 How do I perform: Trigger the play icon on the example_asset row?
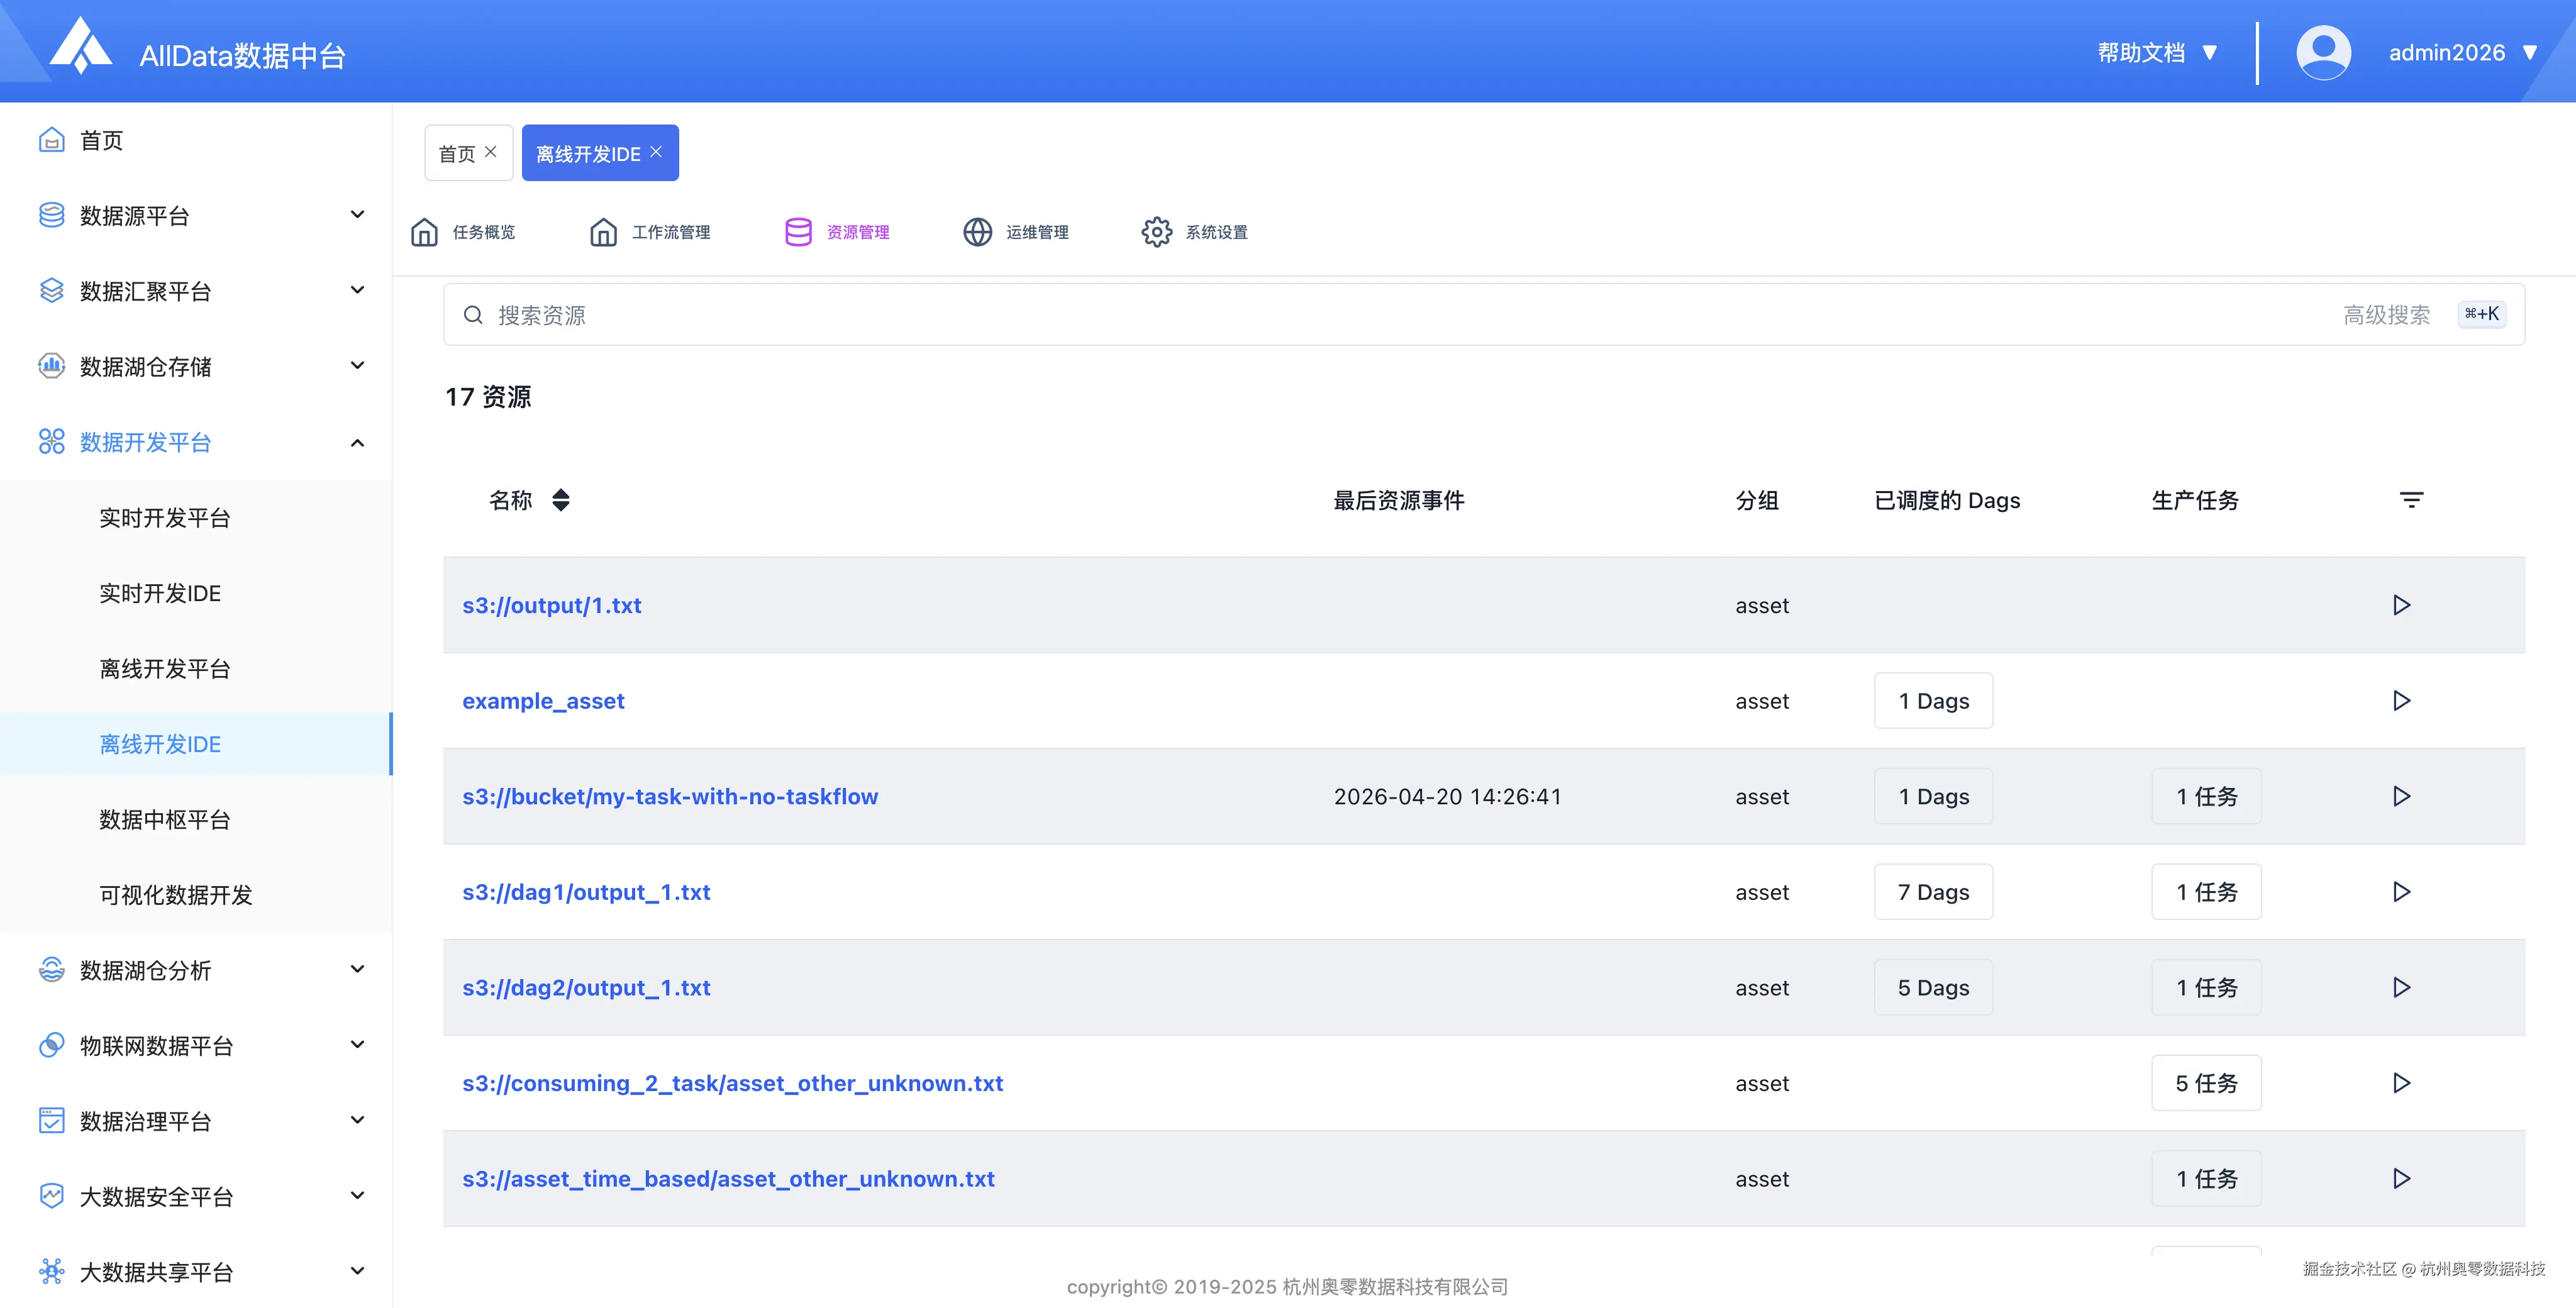tap(2401, 701)
